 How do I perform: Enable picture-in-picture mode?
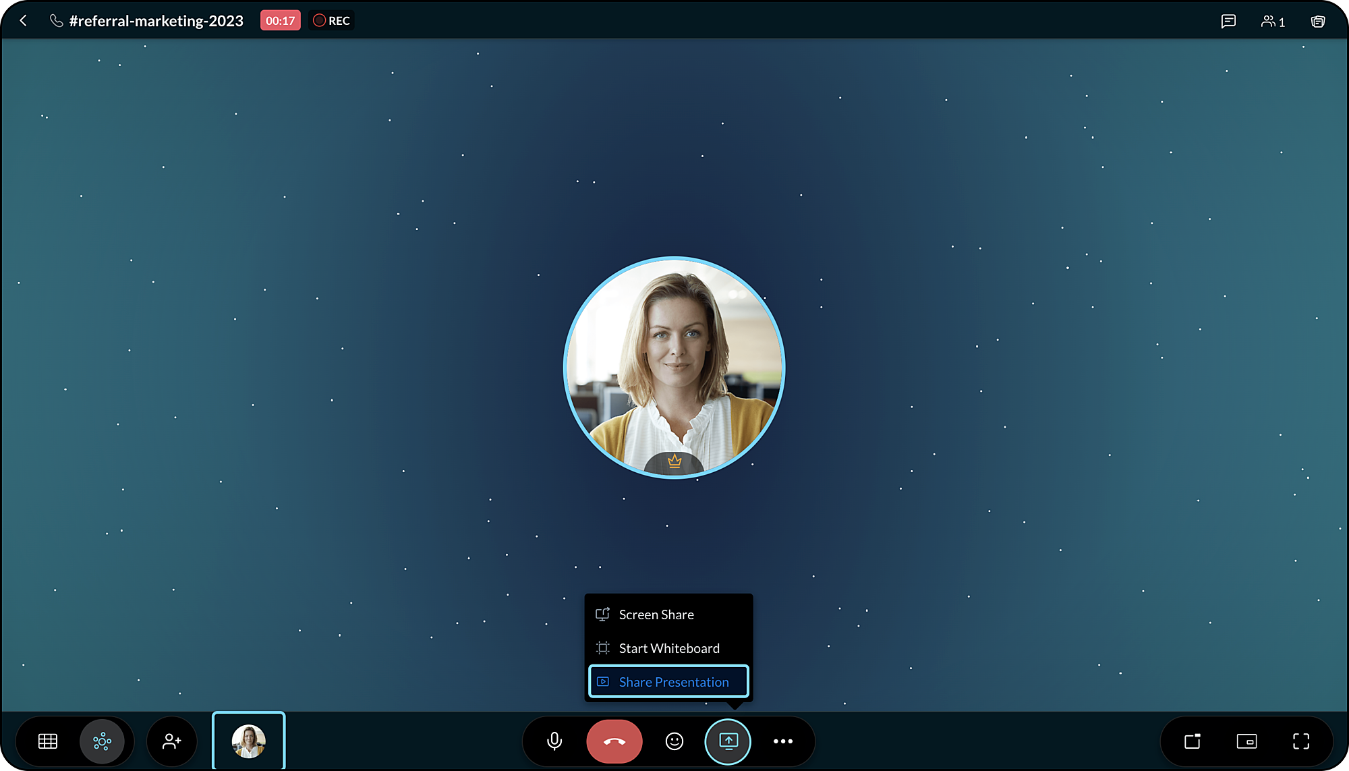[1246, 741]
